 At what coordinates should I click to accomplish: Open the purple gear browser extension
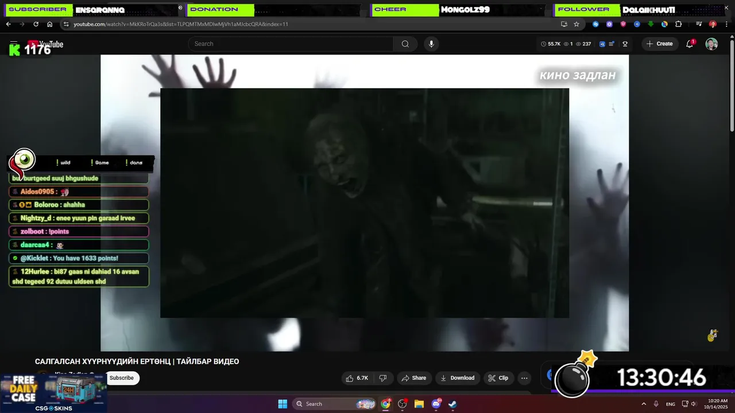[x=609, y=24]
